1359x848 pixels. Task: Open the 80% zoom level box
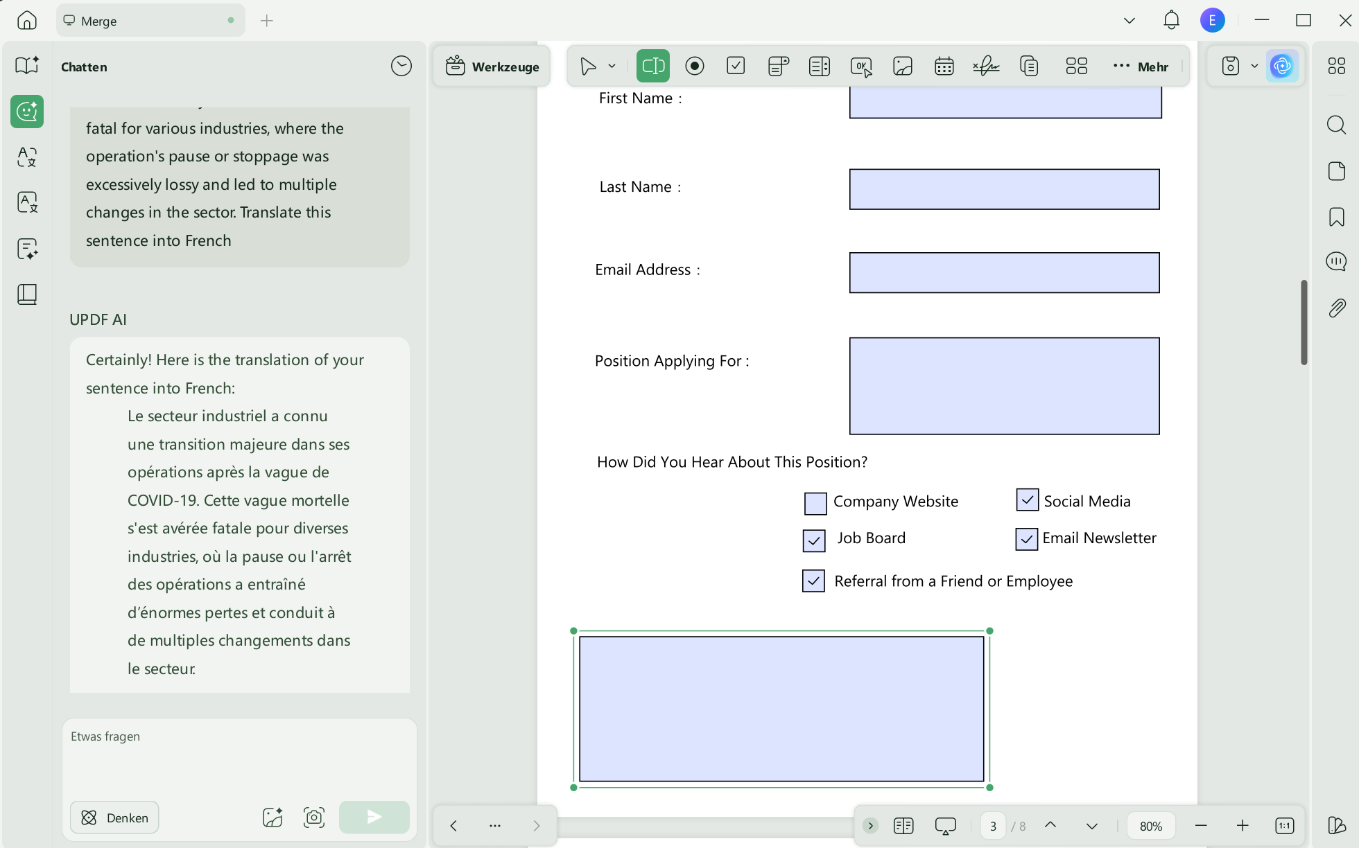1151,826
